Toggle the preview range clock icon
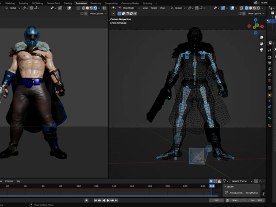Image resolution: width=276 pixels, height=207 pixels. [x=227, y=200]
